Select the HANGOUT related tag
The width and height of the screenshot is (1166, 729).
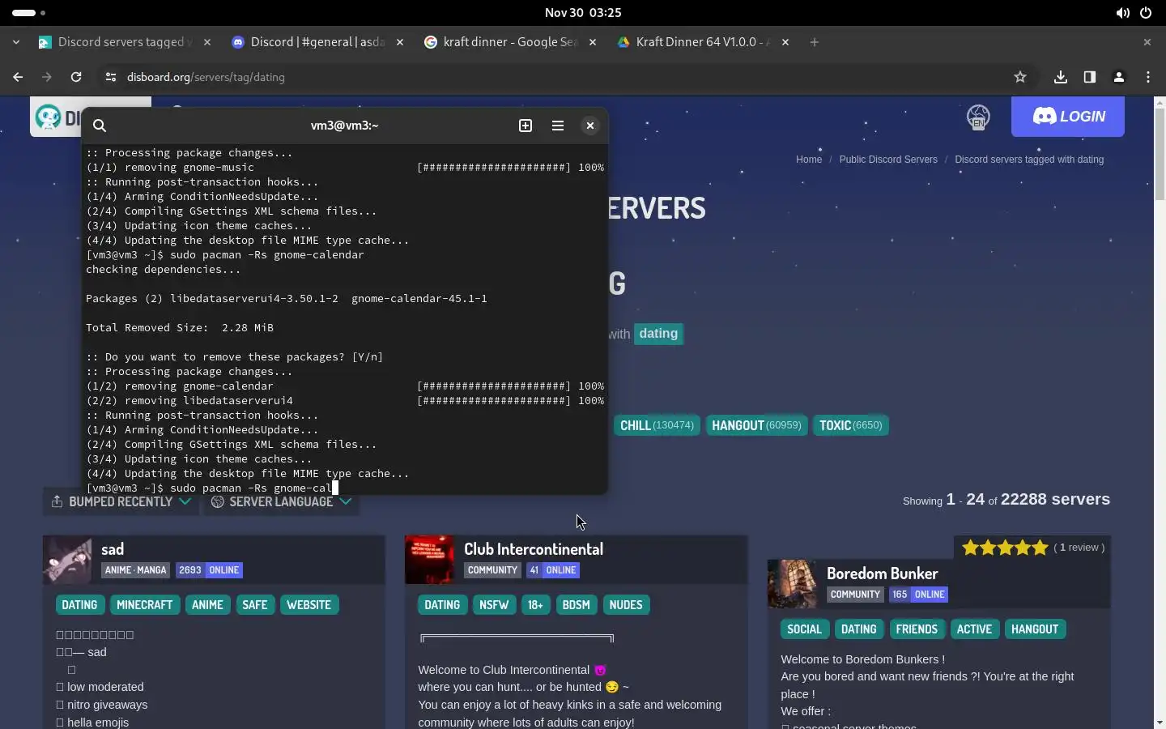pyautogui.click(x=756, y=425)
